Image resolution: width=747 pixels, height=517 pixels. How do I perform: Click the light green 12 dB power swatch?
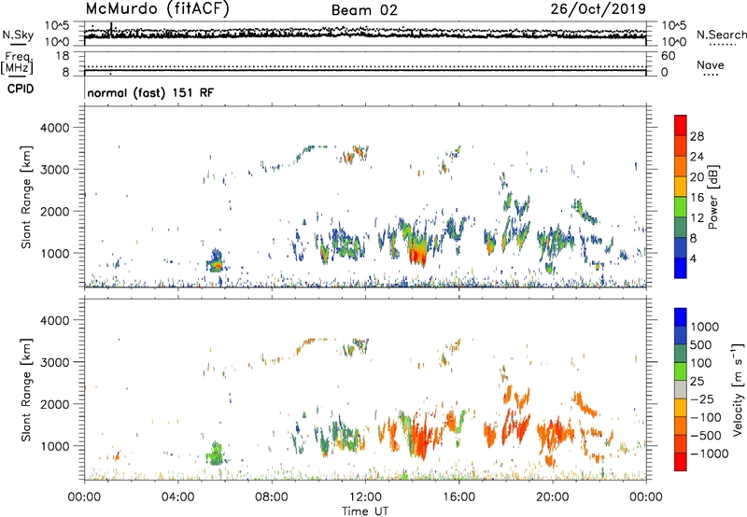tap(681, 206)
